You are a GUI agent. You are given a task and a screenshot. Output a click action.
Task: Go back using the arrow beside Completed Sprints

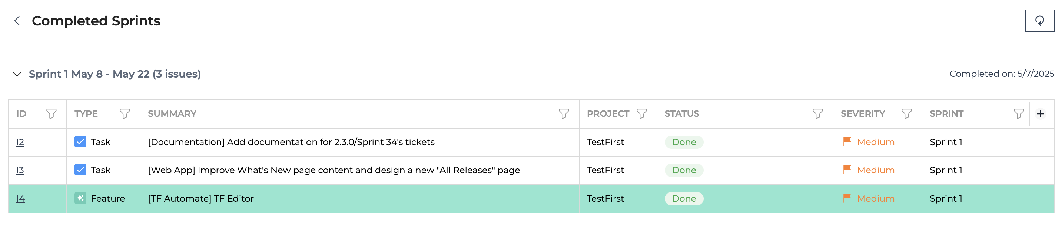(x=17, y=21)
